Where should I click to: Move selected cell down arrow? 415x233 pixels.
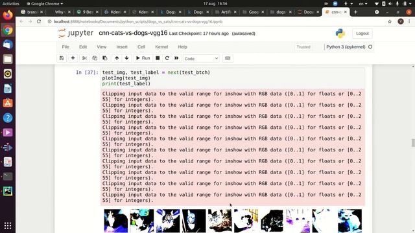pos(127,58)
